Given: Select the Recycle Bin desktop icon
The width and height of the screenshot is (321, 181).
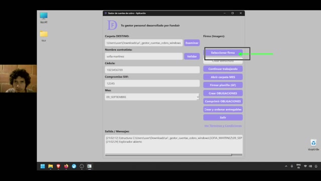Looking at the screenshot, I should pos(313,145).
